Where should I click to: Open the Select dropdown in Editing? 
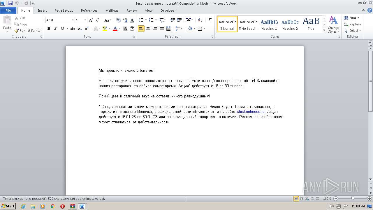(x=352, y=31)
